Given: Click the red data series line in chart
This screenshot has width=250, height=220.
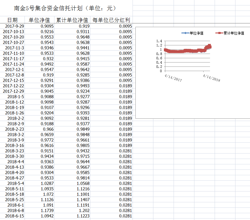Looking at the screenshot, I should coord(185,51).
